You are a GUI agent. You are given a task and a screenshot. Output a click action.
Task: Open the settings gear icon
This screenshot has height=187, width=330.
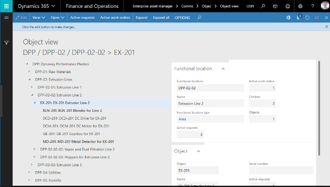tap(300, 6)
